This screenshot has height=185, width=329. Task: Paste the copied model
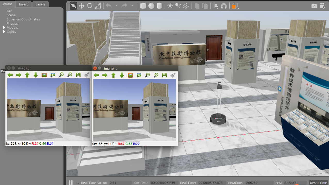(205, 6)
